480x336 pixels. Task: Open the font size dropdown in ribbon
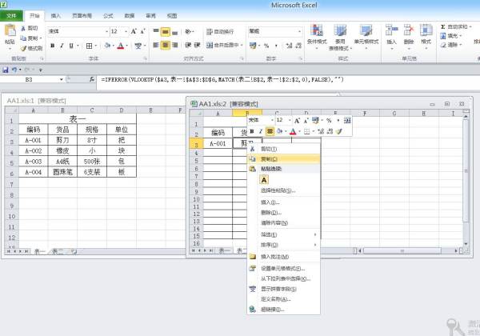tap(124, 31)
